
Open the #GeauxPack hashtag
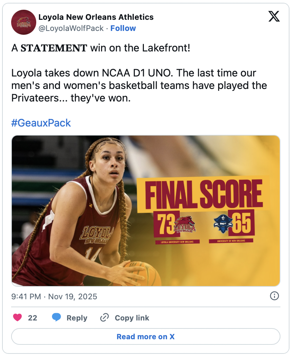(41, 123)
